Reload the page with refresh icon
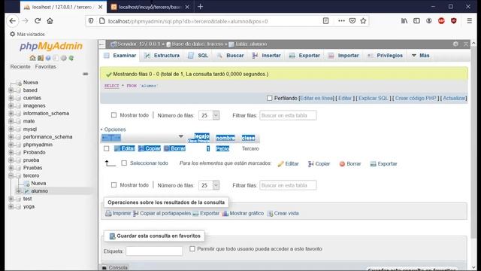This screenshot has height=271, width=481. point(38,21)
